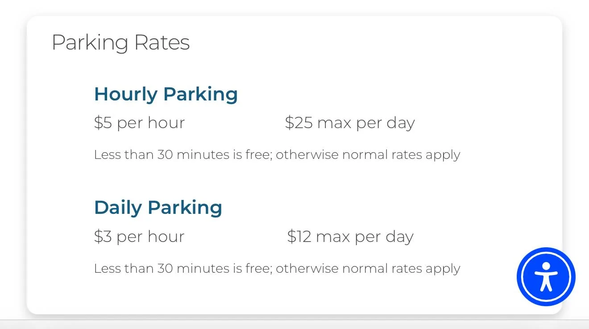Click the $3 per hour text
Screen dimensions: 589x329
coord(139,237)
